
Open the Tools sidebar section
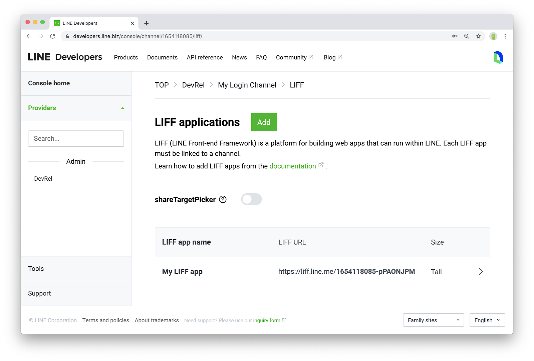click(x=36, y=269)
